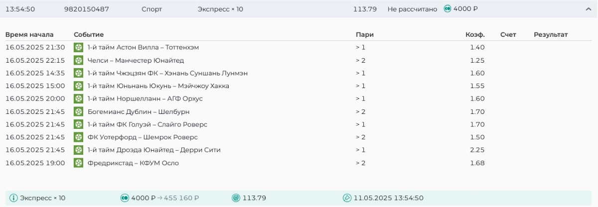Click the Событие column header
The height and width of the screenshot is (207, 598).
pos(89,34)
